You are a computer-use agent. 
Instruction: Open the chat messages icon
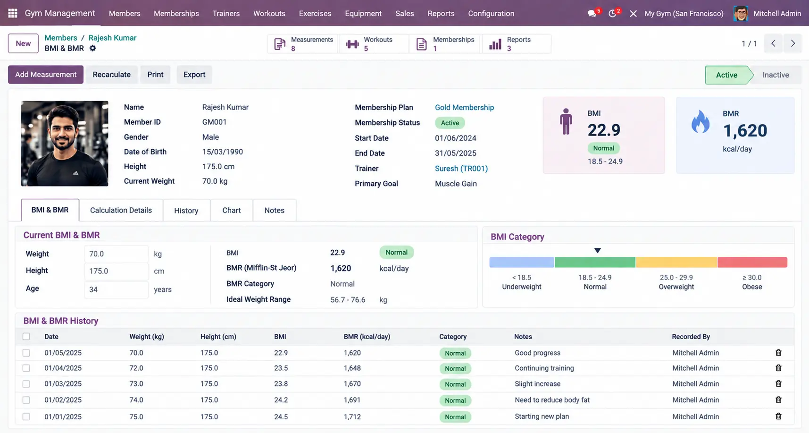(592, 14)
